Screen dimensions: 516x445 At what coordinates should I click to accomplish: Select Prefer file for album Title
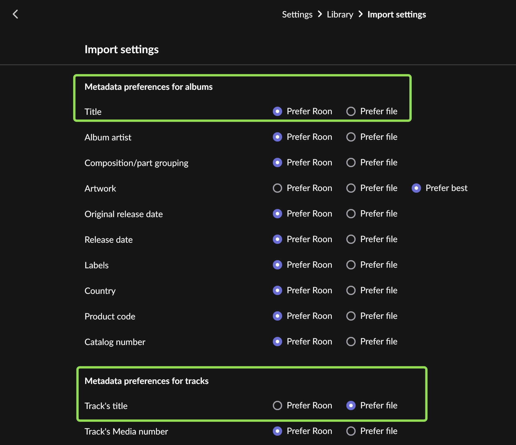[351, 111]
